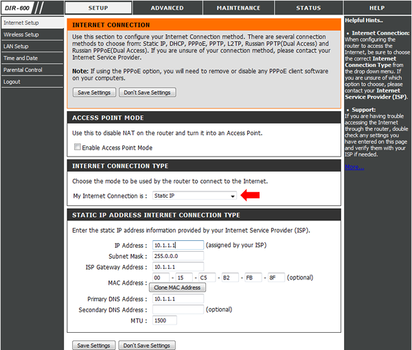Click the top Don't Save Settings button
This screenshot has height=350, width=412.
click(147, 93)
